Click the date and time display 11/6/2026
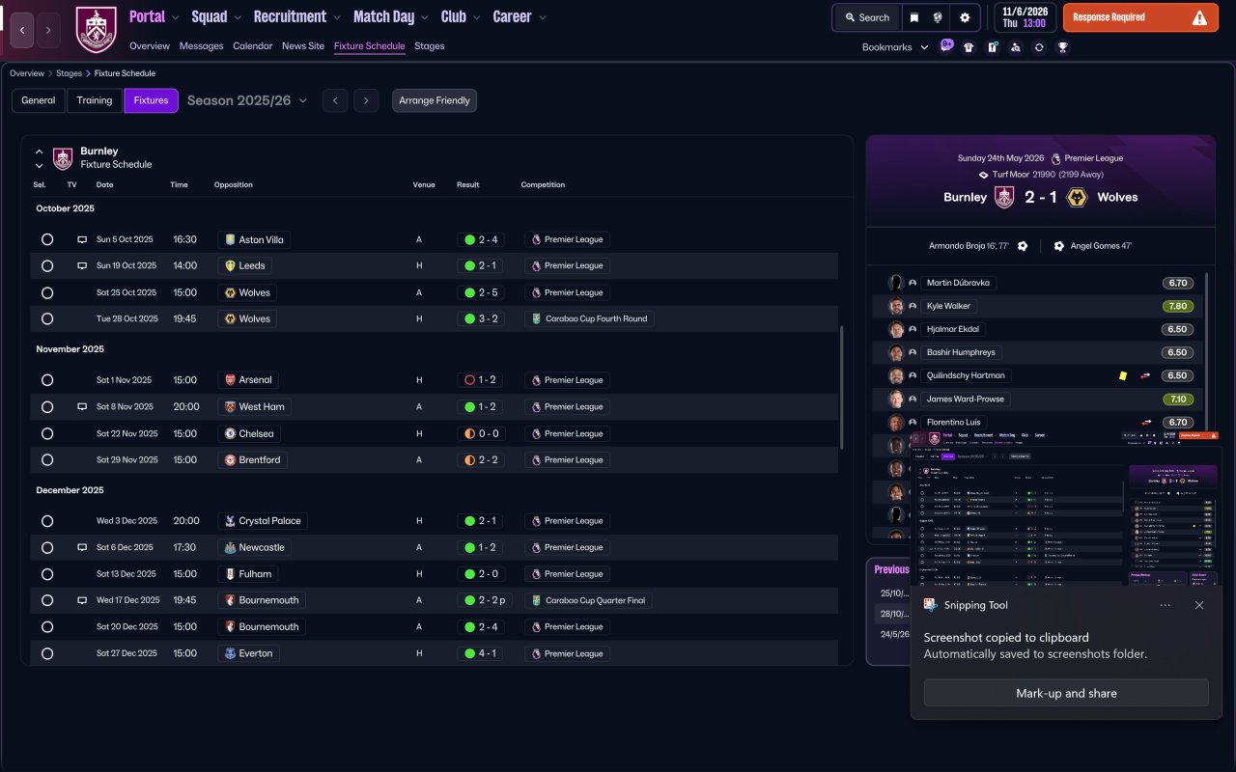1236x772 pixels. tap(1025, 17)
